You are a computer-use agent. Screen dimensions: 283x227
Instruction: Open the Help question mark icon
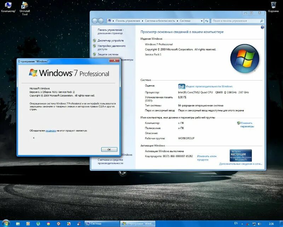tap(262, 27)
